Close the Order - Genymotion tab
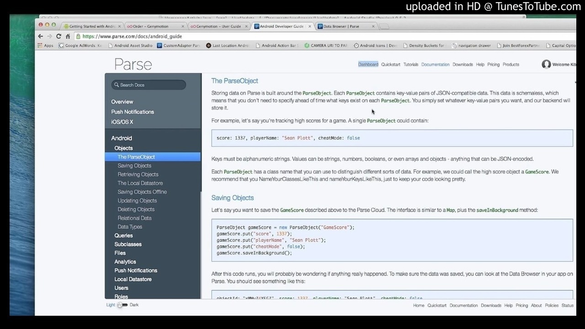 tap(183, 27)
